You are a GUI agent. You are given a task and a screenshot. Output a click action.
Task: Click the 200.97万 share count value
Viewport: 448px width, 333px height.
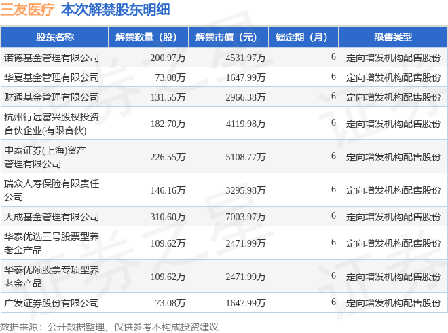(168, 58)
